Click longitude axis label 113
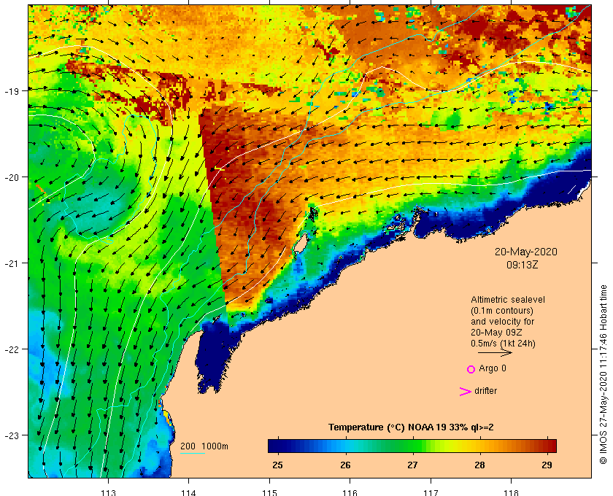 tap(108, 492)
